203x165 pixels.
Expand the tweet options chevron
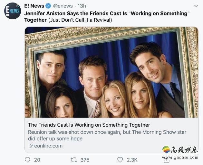tap(196, 6)
